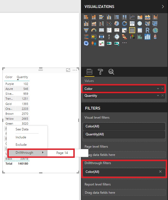Select the stacked column chart visual
The image size is (168, 200).
coord(94,17)
